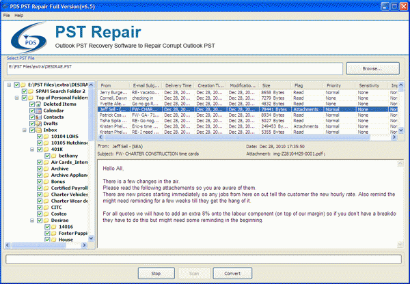Uncheck the Deleted Items checkbox
Viewport: 410px width, 284px height.
pos(32,104)
